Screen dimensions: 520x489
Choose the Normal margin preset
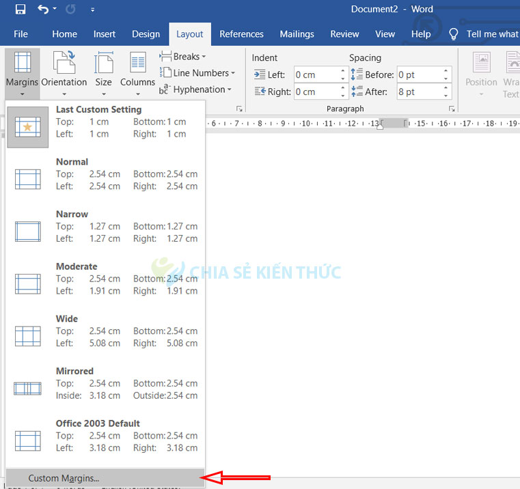tap(105, 180)
